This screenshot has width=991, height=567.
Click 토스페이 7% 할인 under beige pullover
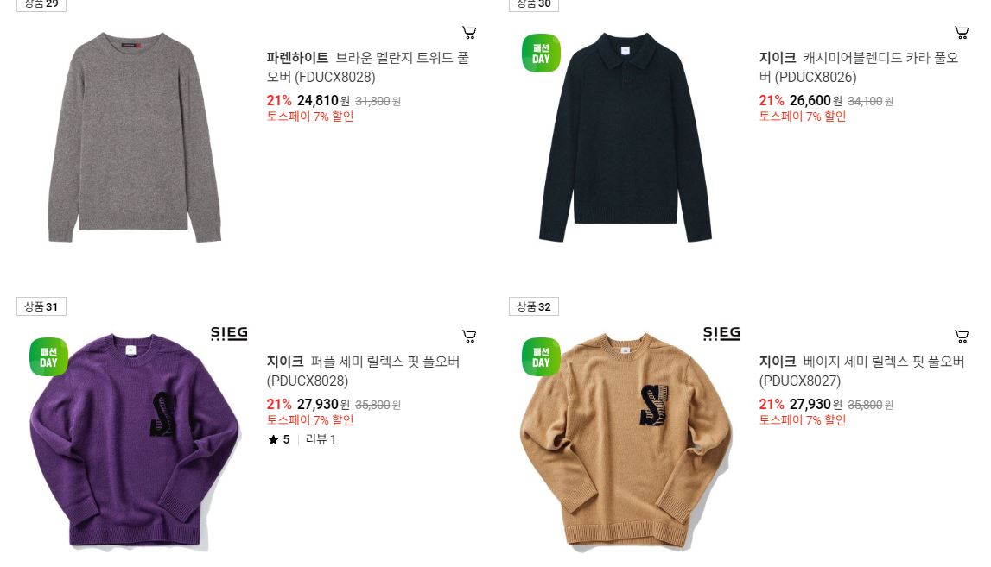click(802, 420)
